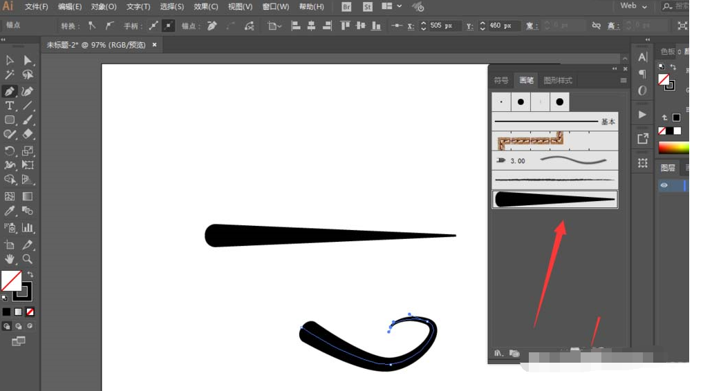Select the Eyedropper tool
Screen dimensions: 703x391
tap(10, 211)
